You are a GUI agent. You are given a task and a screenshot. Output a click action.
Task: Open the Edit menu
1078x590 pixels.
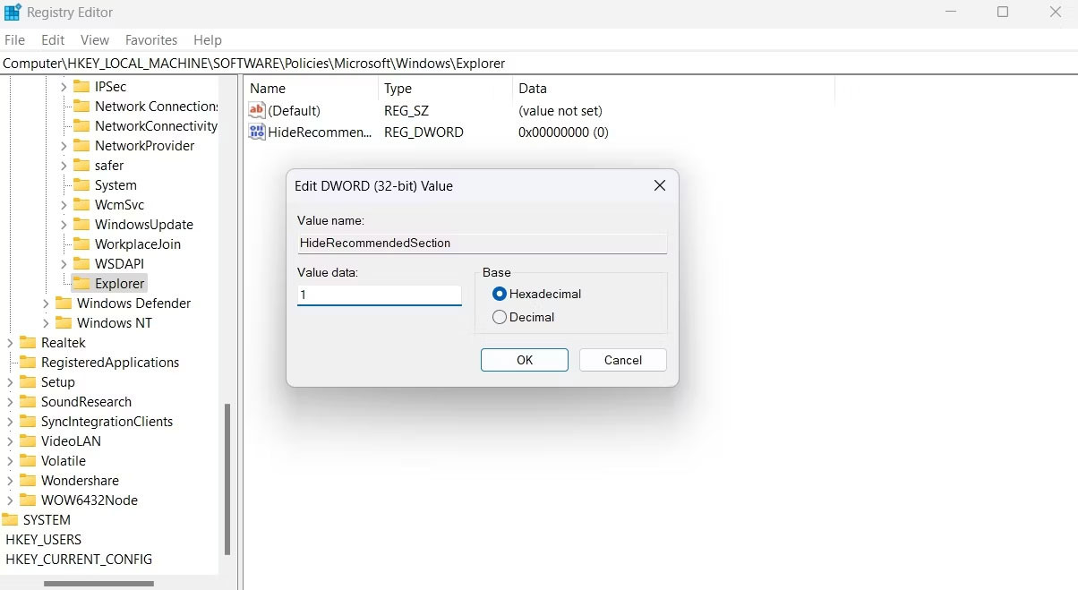[52, 39]
